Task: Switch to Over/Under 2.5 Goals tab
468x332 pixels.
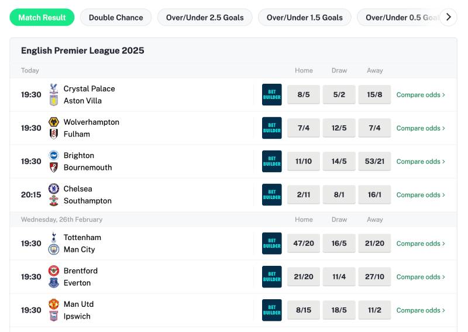Action: (x=205, y=18)
